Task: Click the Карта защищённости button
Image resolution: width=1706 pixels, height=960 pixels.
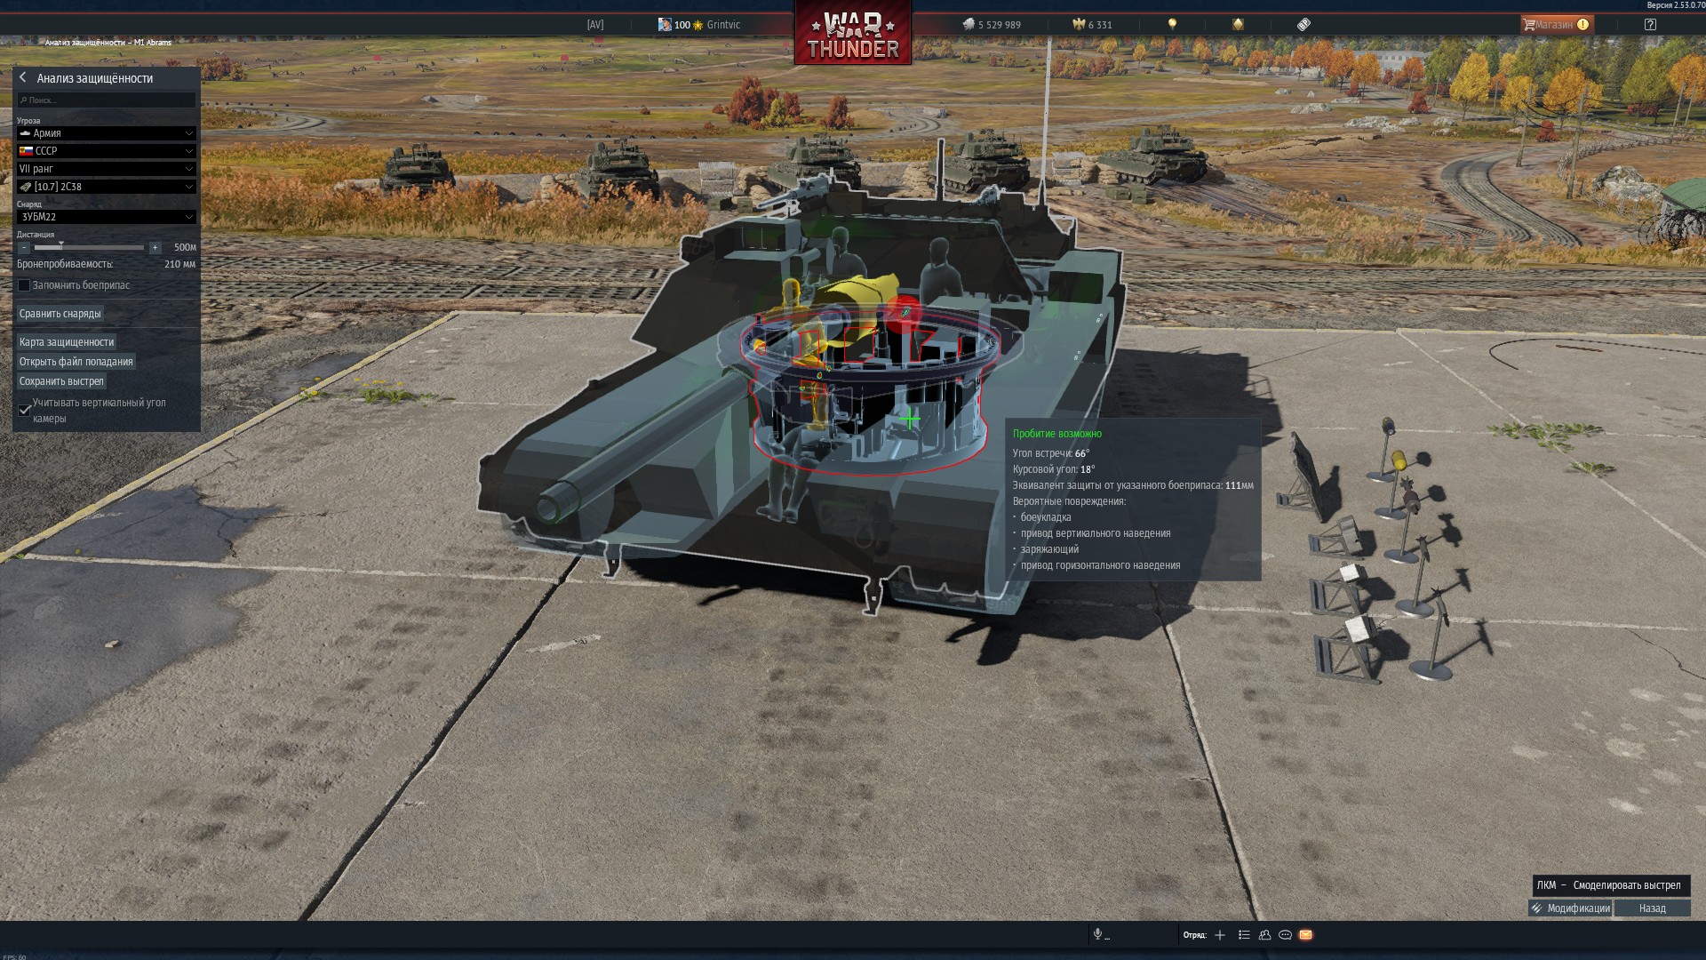Action: point(67,342)
